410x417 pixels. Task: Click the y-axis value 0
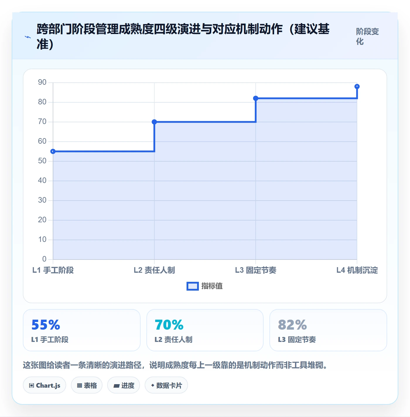tap(44, 259)
